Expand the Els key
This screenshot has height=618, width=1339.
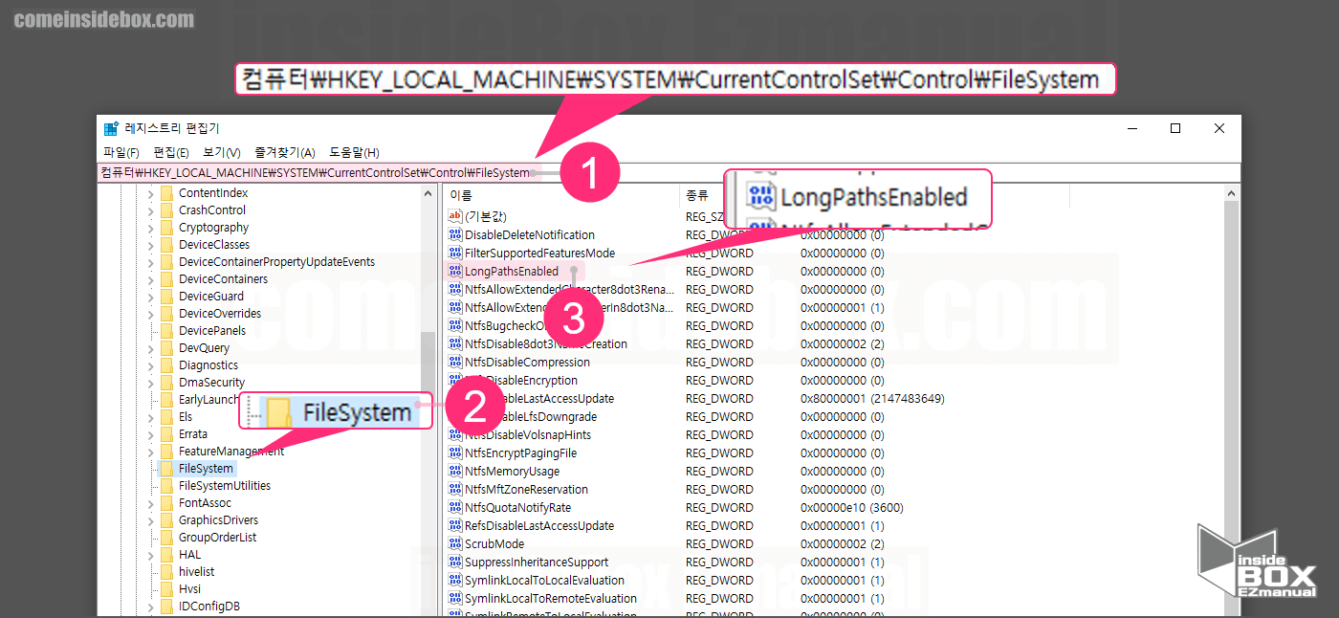coord(150,417)
